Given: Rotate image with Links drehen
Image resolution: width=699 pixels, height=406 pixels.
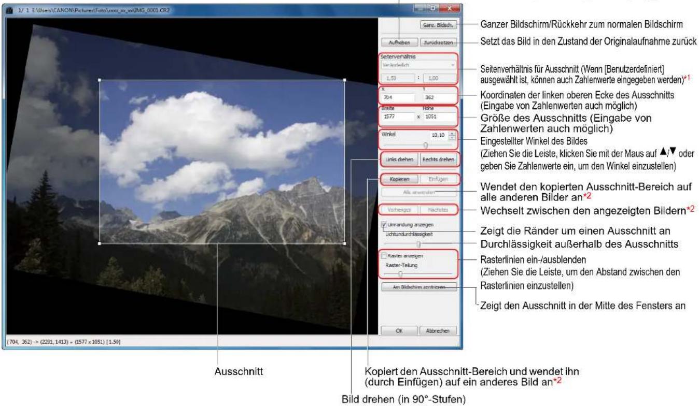Looking at the screenshot, I should (399, 160).
